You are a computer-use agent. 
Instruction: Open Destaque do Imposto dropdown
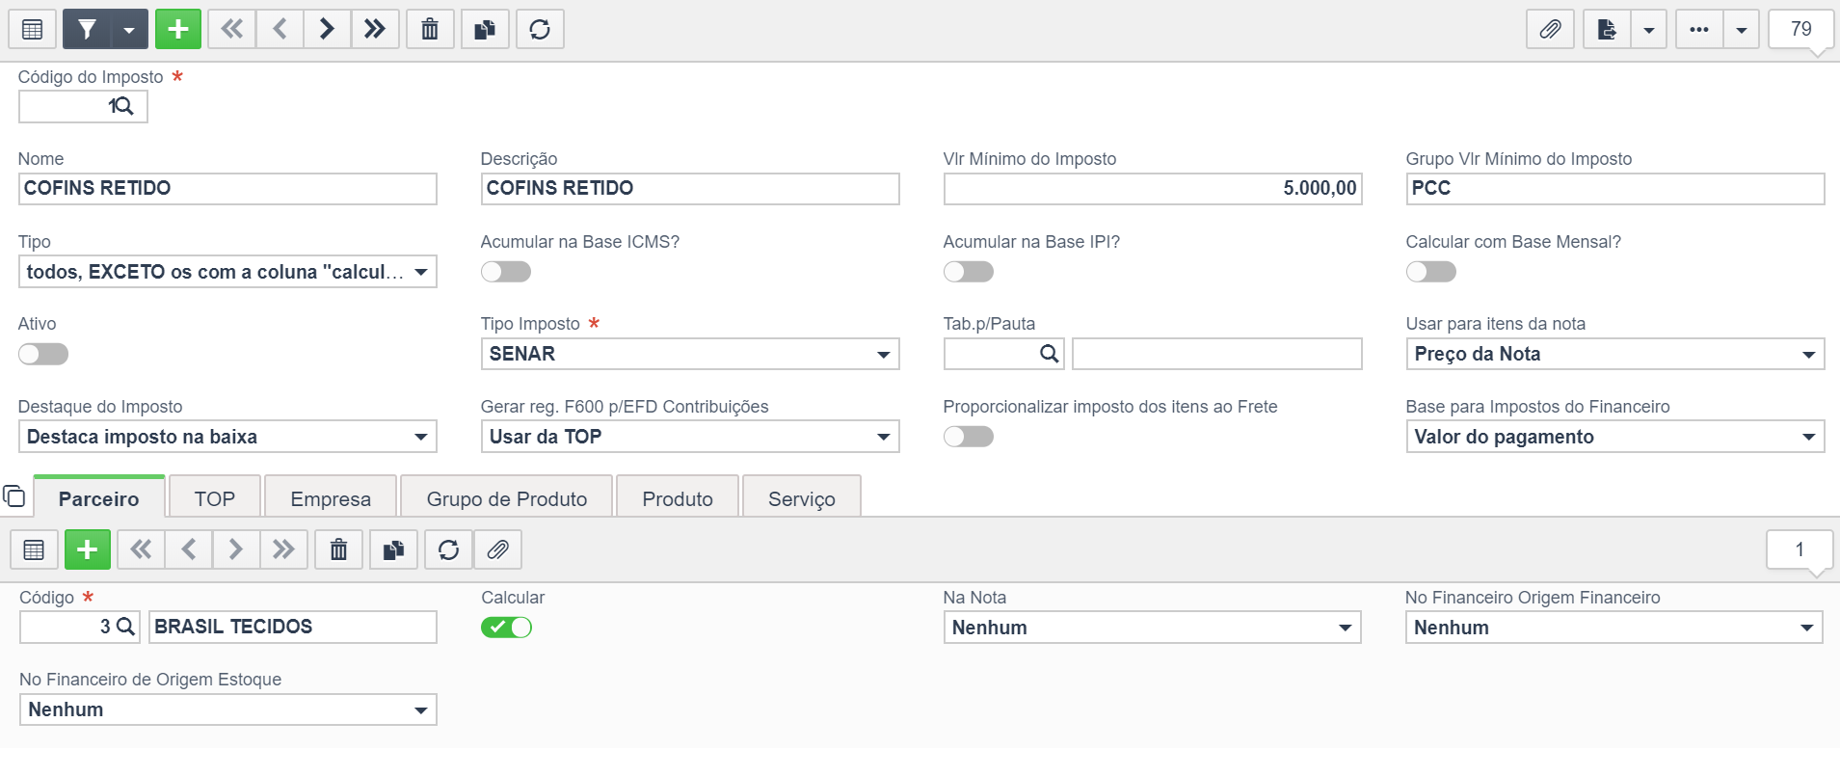[x=227, y=437]
